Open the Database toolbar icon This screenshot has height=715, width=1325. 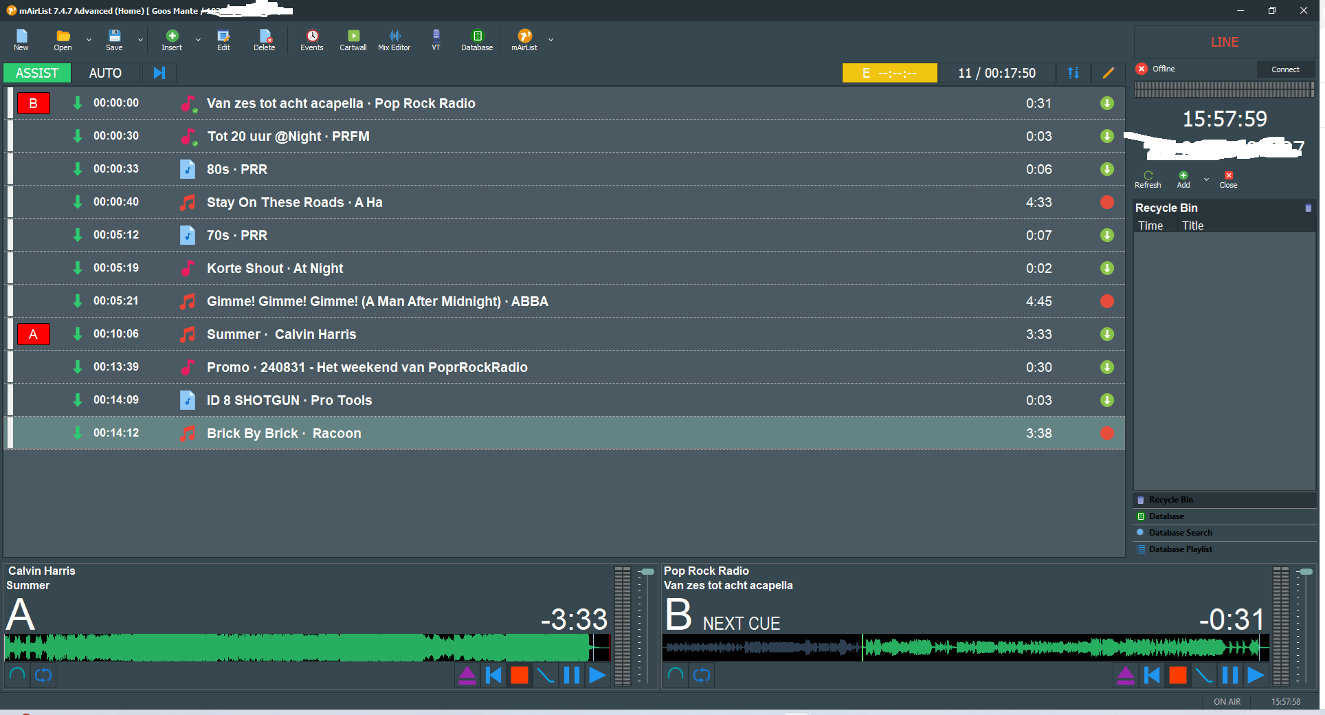tap(477, 40)
